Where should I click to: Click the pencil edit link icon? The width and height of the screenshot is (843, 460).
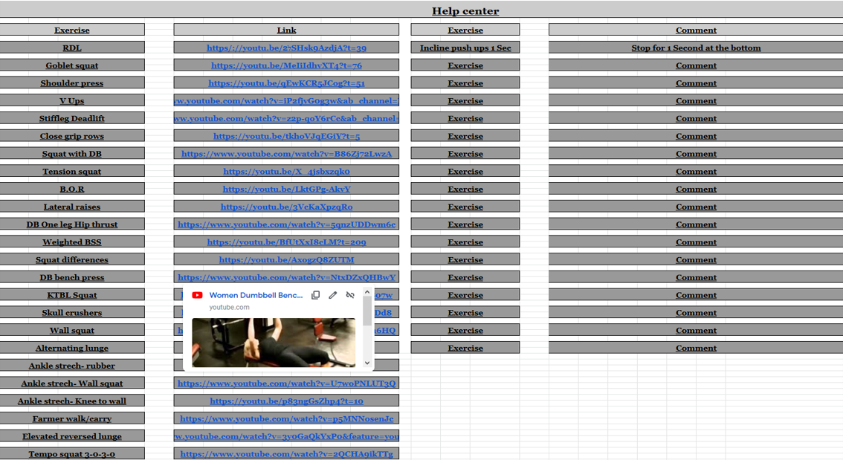333,295
